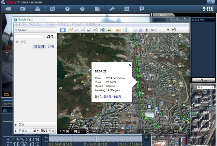The width and height of the screenshot is (217, 146).
Task: Click the circular status icon on the map's bottom bar
Action: 185,131
